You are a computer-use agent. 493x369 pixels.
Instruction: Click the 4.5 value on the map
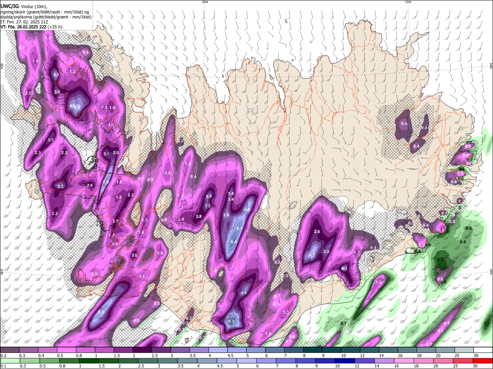[x=247, y=209]
